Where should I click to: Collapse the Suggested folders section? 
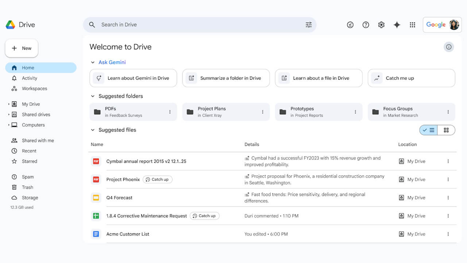coord(93,96)
